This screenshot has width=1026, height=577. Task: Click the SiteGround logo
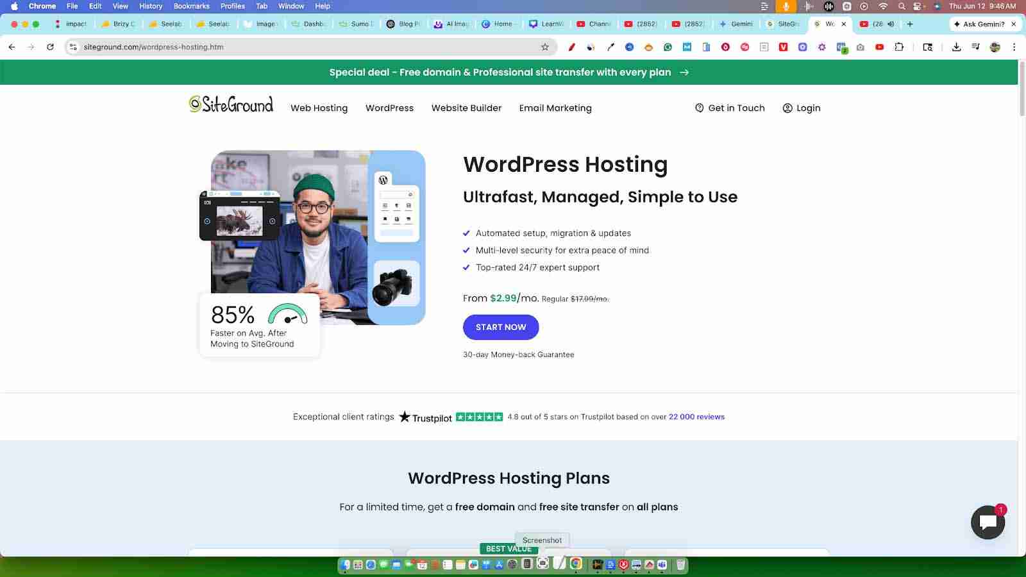coord(231,105)
